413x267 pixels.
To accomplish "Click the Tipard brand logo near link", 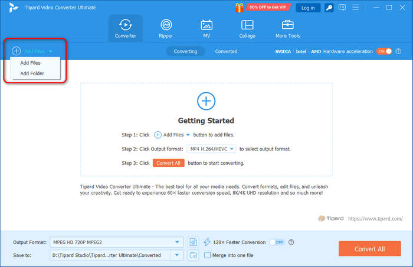I will (x=331, y=218).
